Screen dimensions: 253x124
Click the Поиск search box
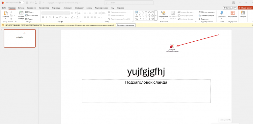[129, 3]
